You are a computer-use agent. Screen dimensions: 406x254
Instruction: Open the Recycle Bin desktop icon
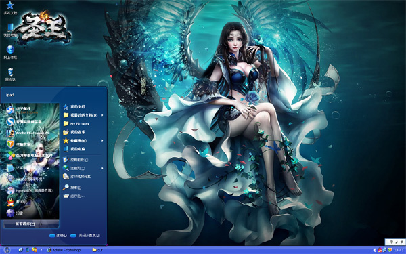pyautogui.click(x=10, y=75)
